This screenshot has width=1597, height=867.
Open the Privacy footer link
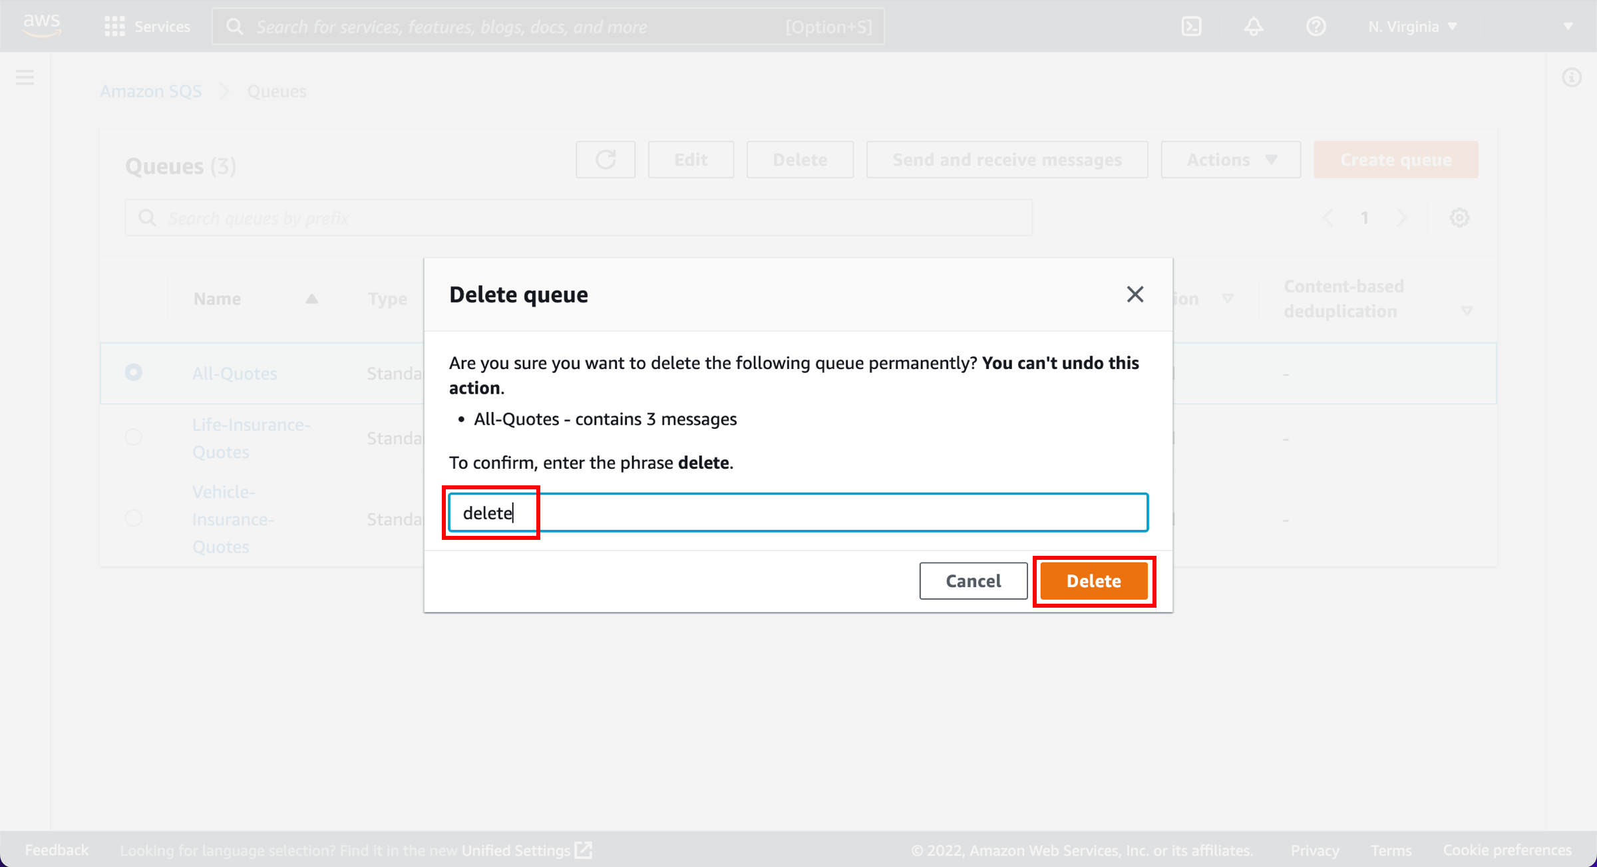click(1314, 850)
